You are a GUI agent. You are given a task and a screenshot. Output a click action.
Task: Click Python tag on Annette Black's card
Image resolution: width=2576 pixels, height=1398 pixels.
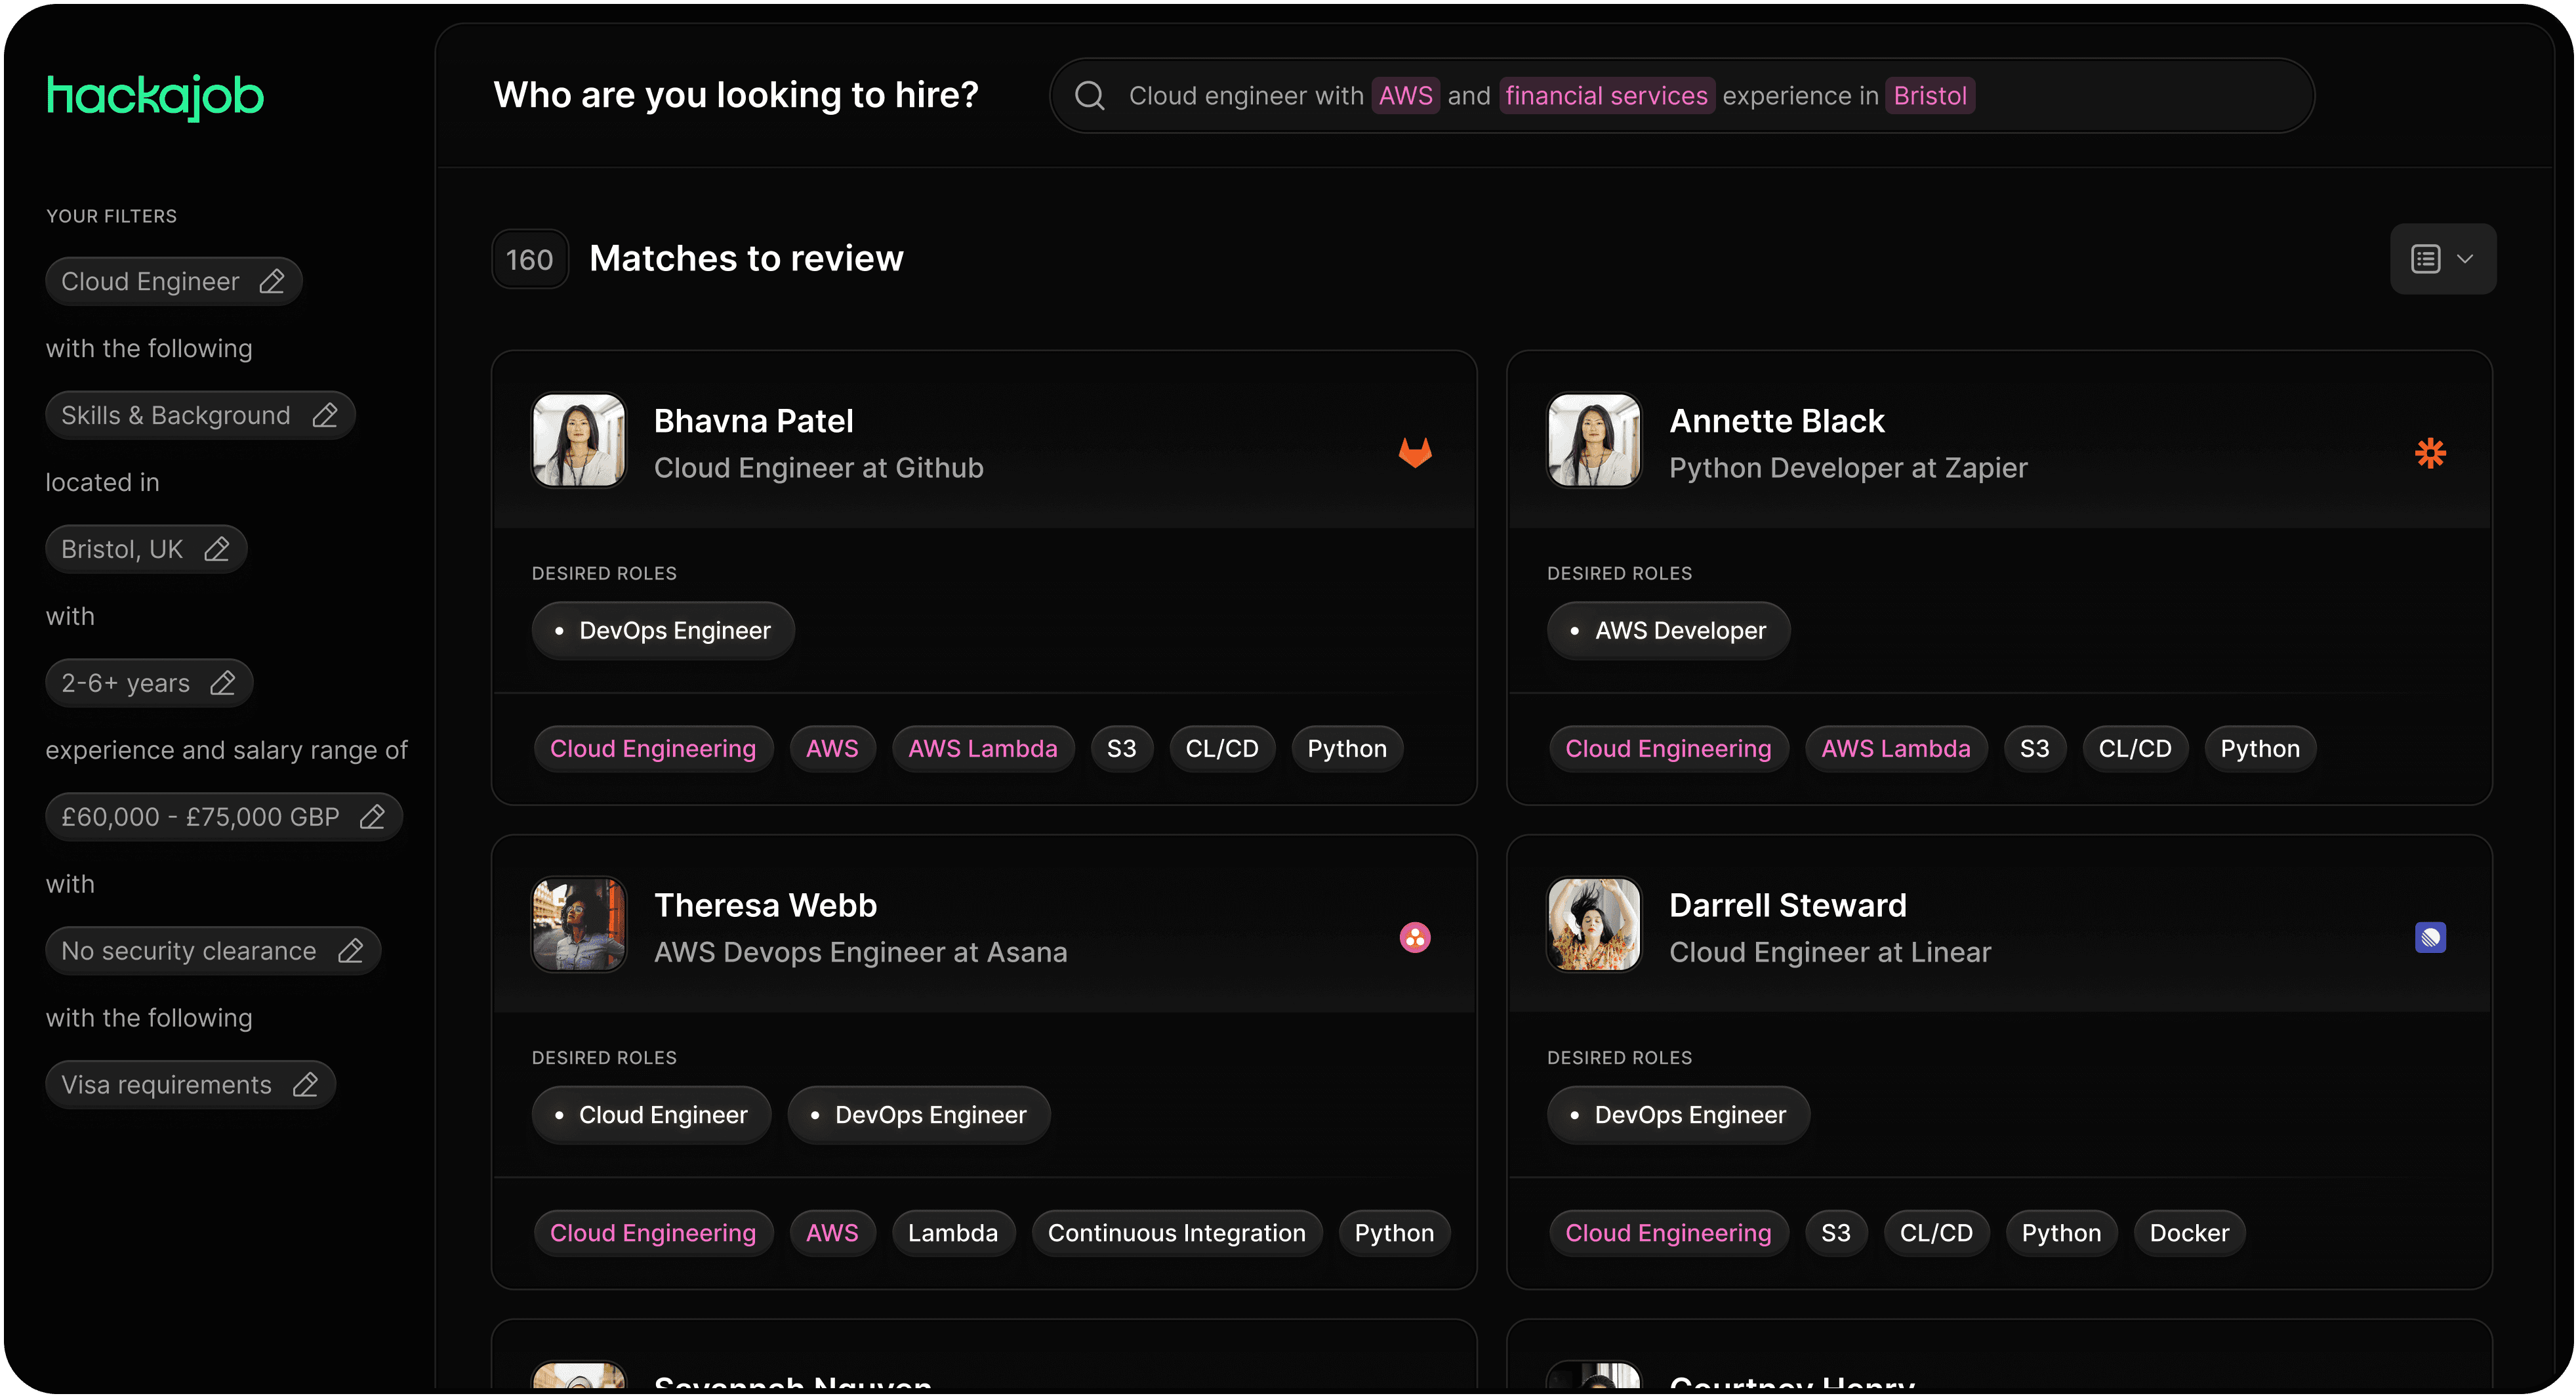pos(2260,750)
